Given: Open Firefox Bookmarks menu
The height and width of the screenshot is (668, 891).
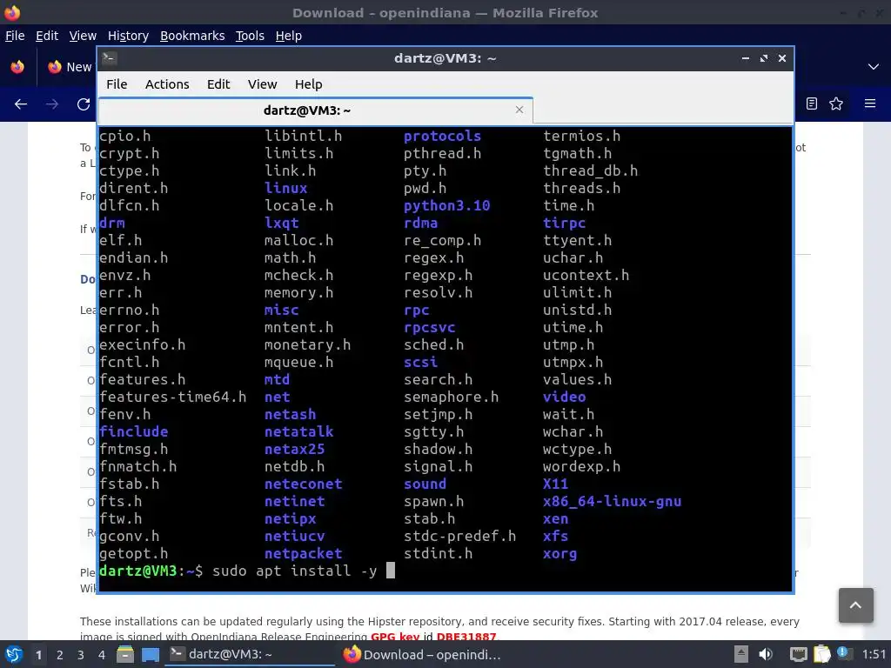Looking at the screenshot, I should tap(192, 36).
